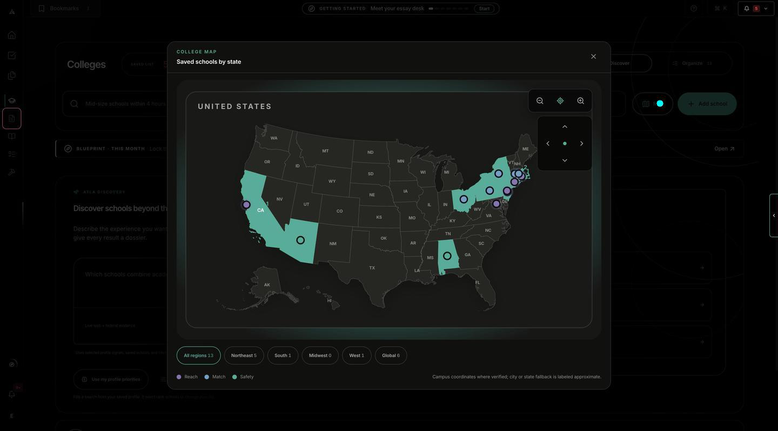The width and height of the screenshot is (778, 431).
Task: Open the highlighted document sidebar icon
Action: click(12, 118)
